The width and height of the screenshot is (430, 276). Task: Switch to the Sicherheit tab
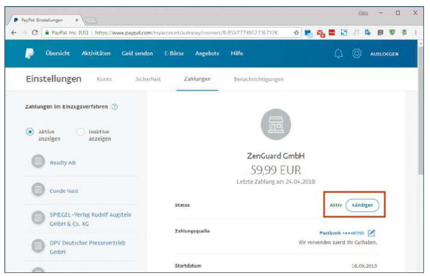pos(147,79)
